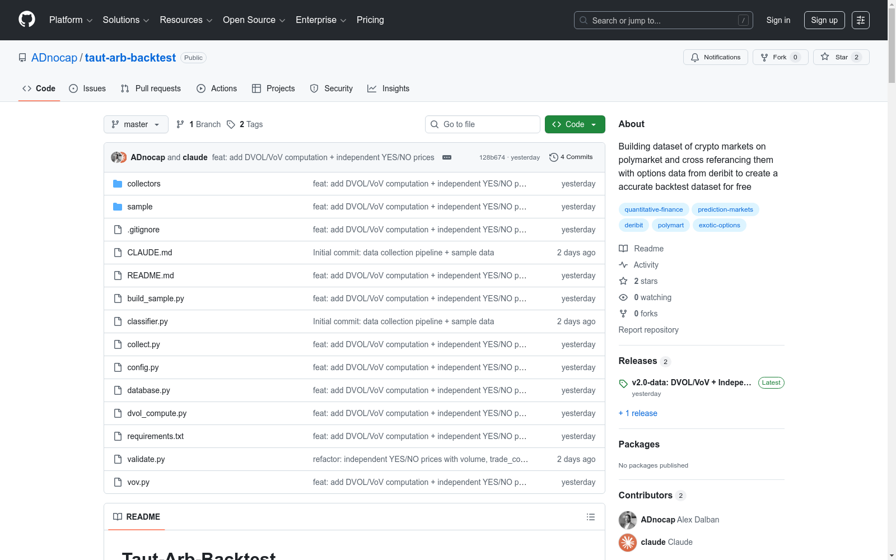Open the polymart topic tag
This screenshot has height=560, width=896.
[671, 225]
